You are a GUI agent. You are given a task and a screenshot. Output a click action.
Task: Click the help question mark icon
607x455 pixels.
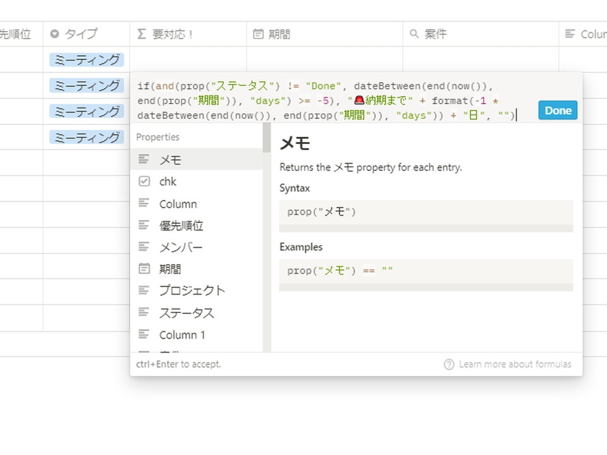click(x=449, y=365)
